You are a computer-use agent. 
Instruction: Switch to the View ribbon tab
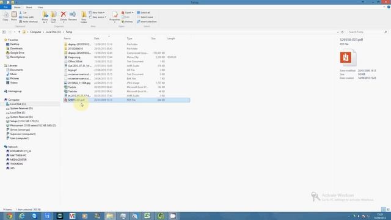coord(40,7)
